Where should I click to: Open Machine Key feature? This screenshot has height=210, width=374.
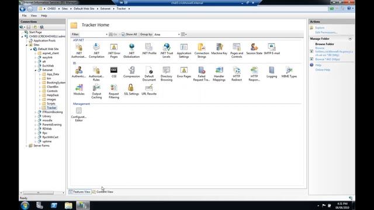[x=219, y=49]
